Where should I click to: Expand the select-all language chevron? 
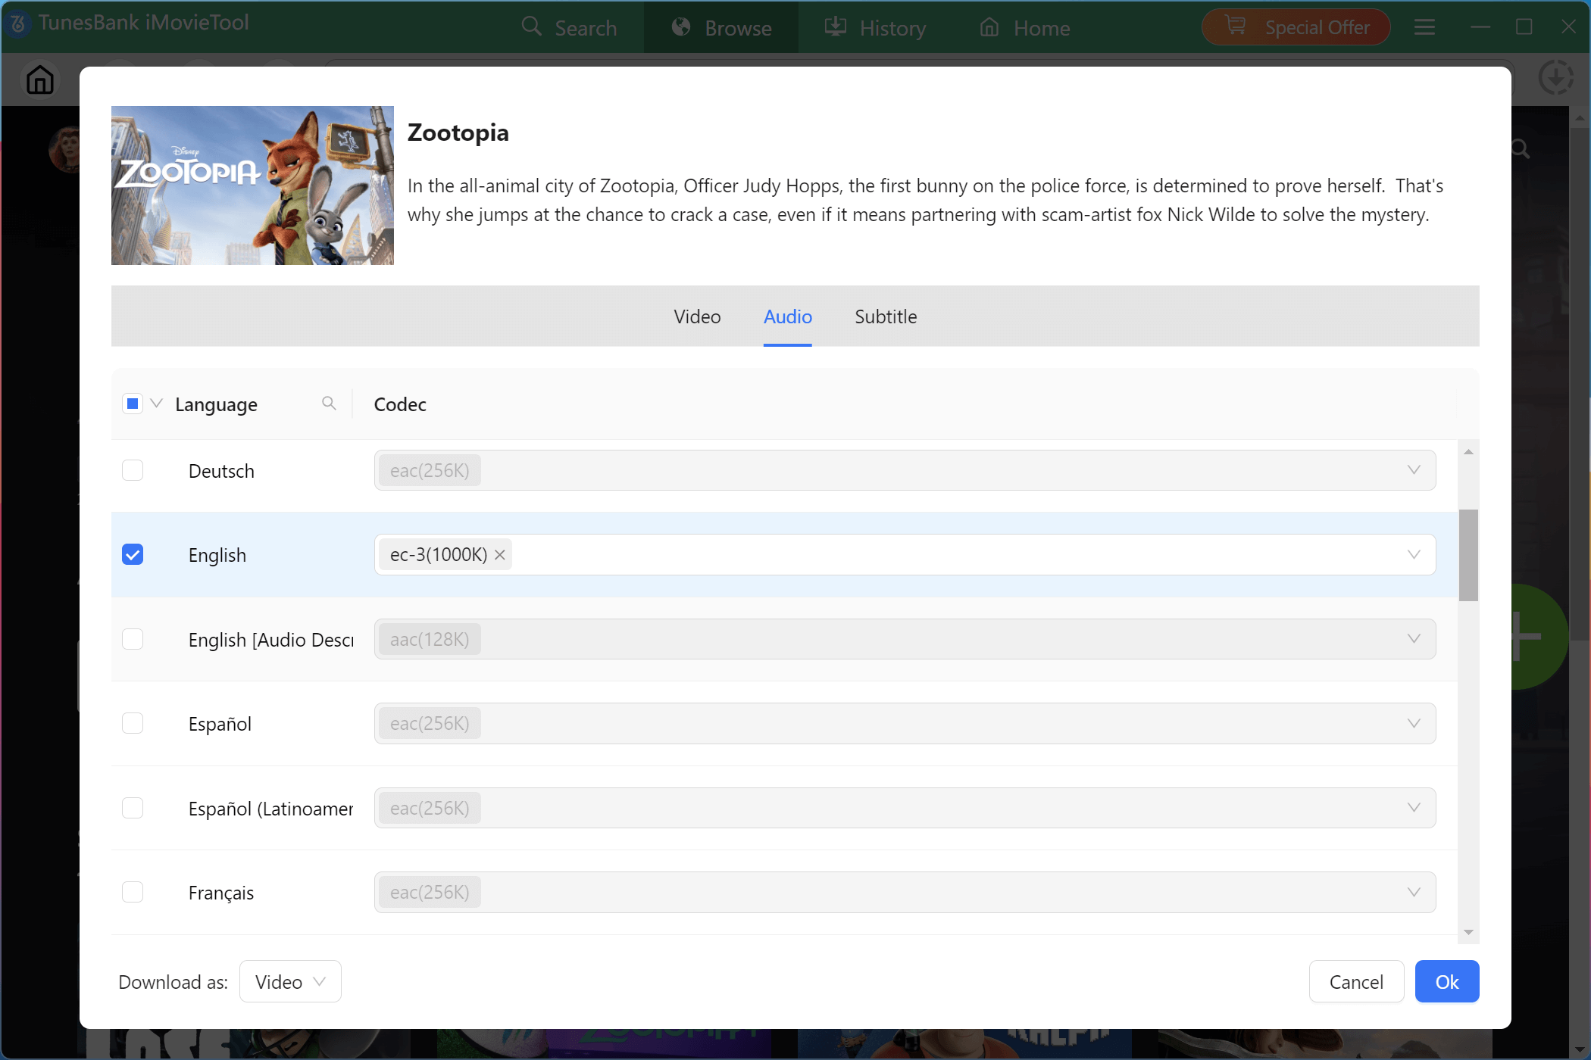click(x=157, y=404)
